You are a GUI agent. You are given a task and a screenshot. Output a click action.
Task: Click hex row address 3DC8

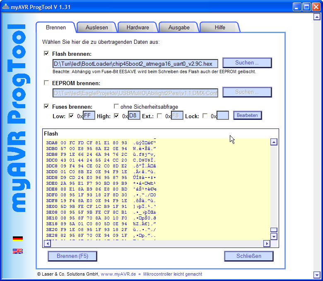52,166
